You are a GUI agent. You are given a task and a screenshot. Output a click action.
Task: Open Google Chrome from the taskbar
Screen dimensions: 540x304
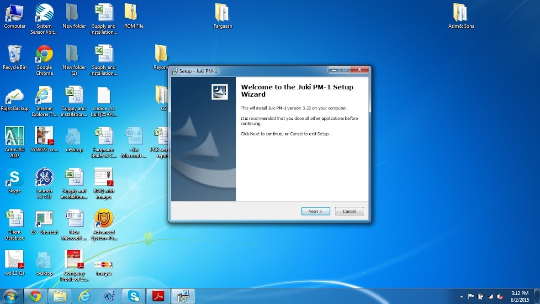click(x=35, y=296)
